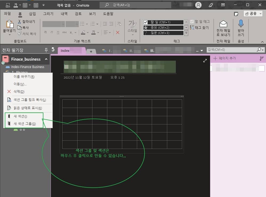Open the section tabs overflow dropdown arrow

click(x=202, y=51)
